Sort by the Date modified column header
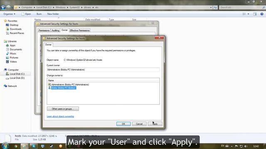 (x=93, y=19)
